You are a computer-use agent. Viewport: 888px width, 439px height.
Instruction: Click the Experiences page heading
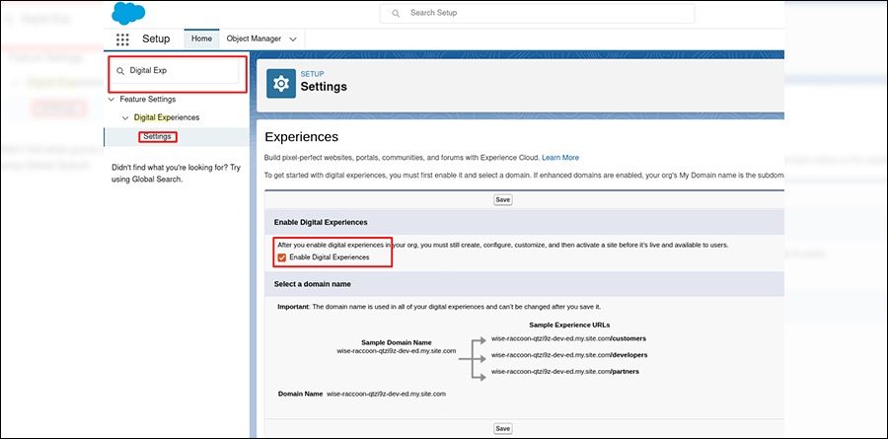pos(301,136)
